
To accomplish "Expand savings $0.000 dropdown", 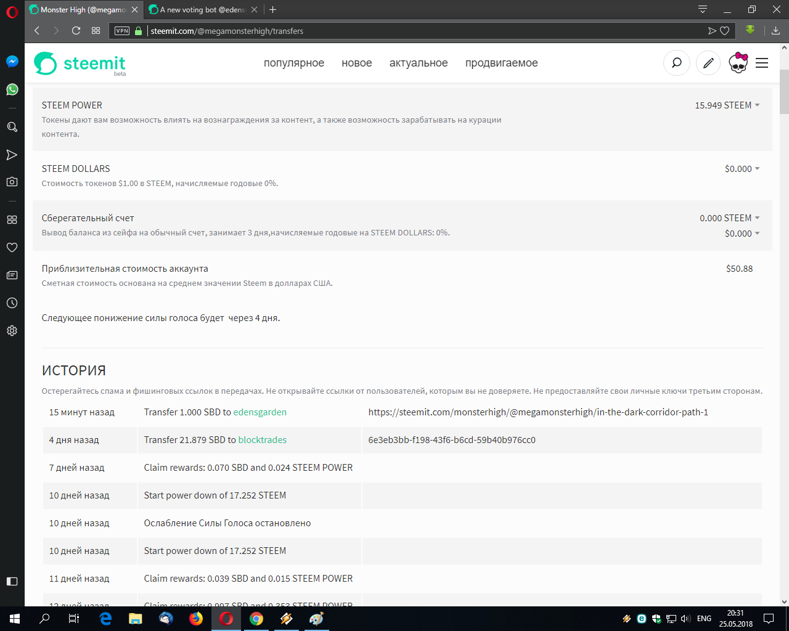I will (x=742, y=234).
